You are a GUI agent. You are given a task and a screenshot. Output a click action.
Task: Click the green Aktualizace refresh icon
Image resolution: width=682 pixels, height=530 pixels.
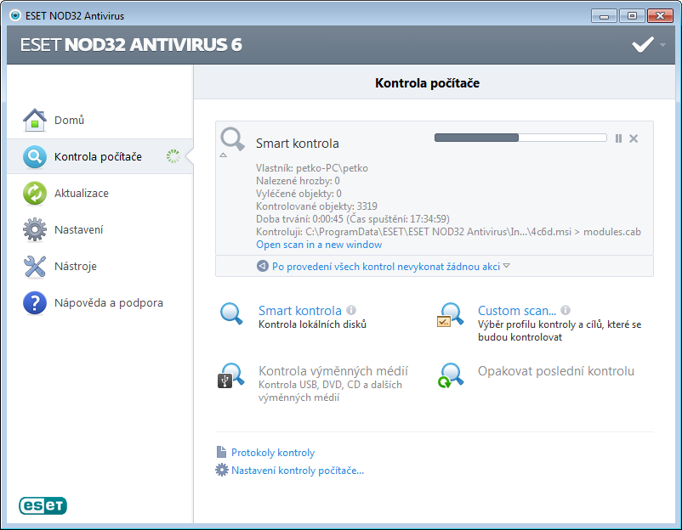point(35,193)
